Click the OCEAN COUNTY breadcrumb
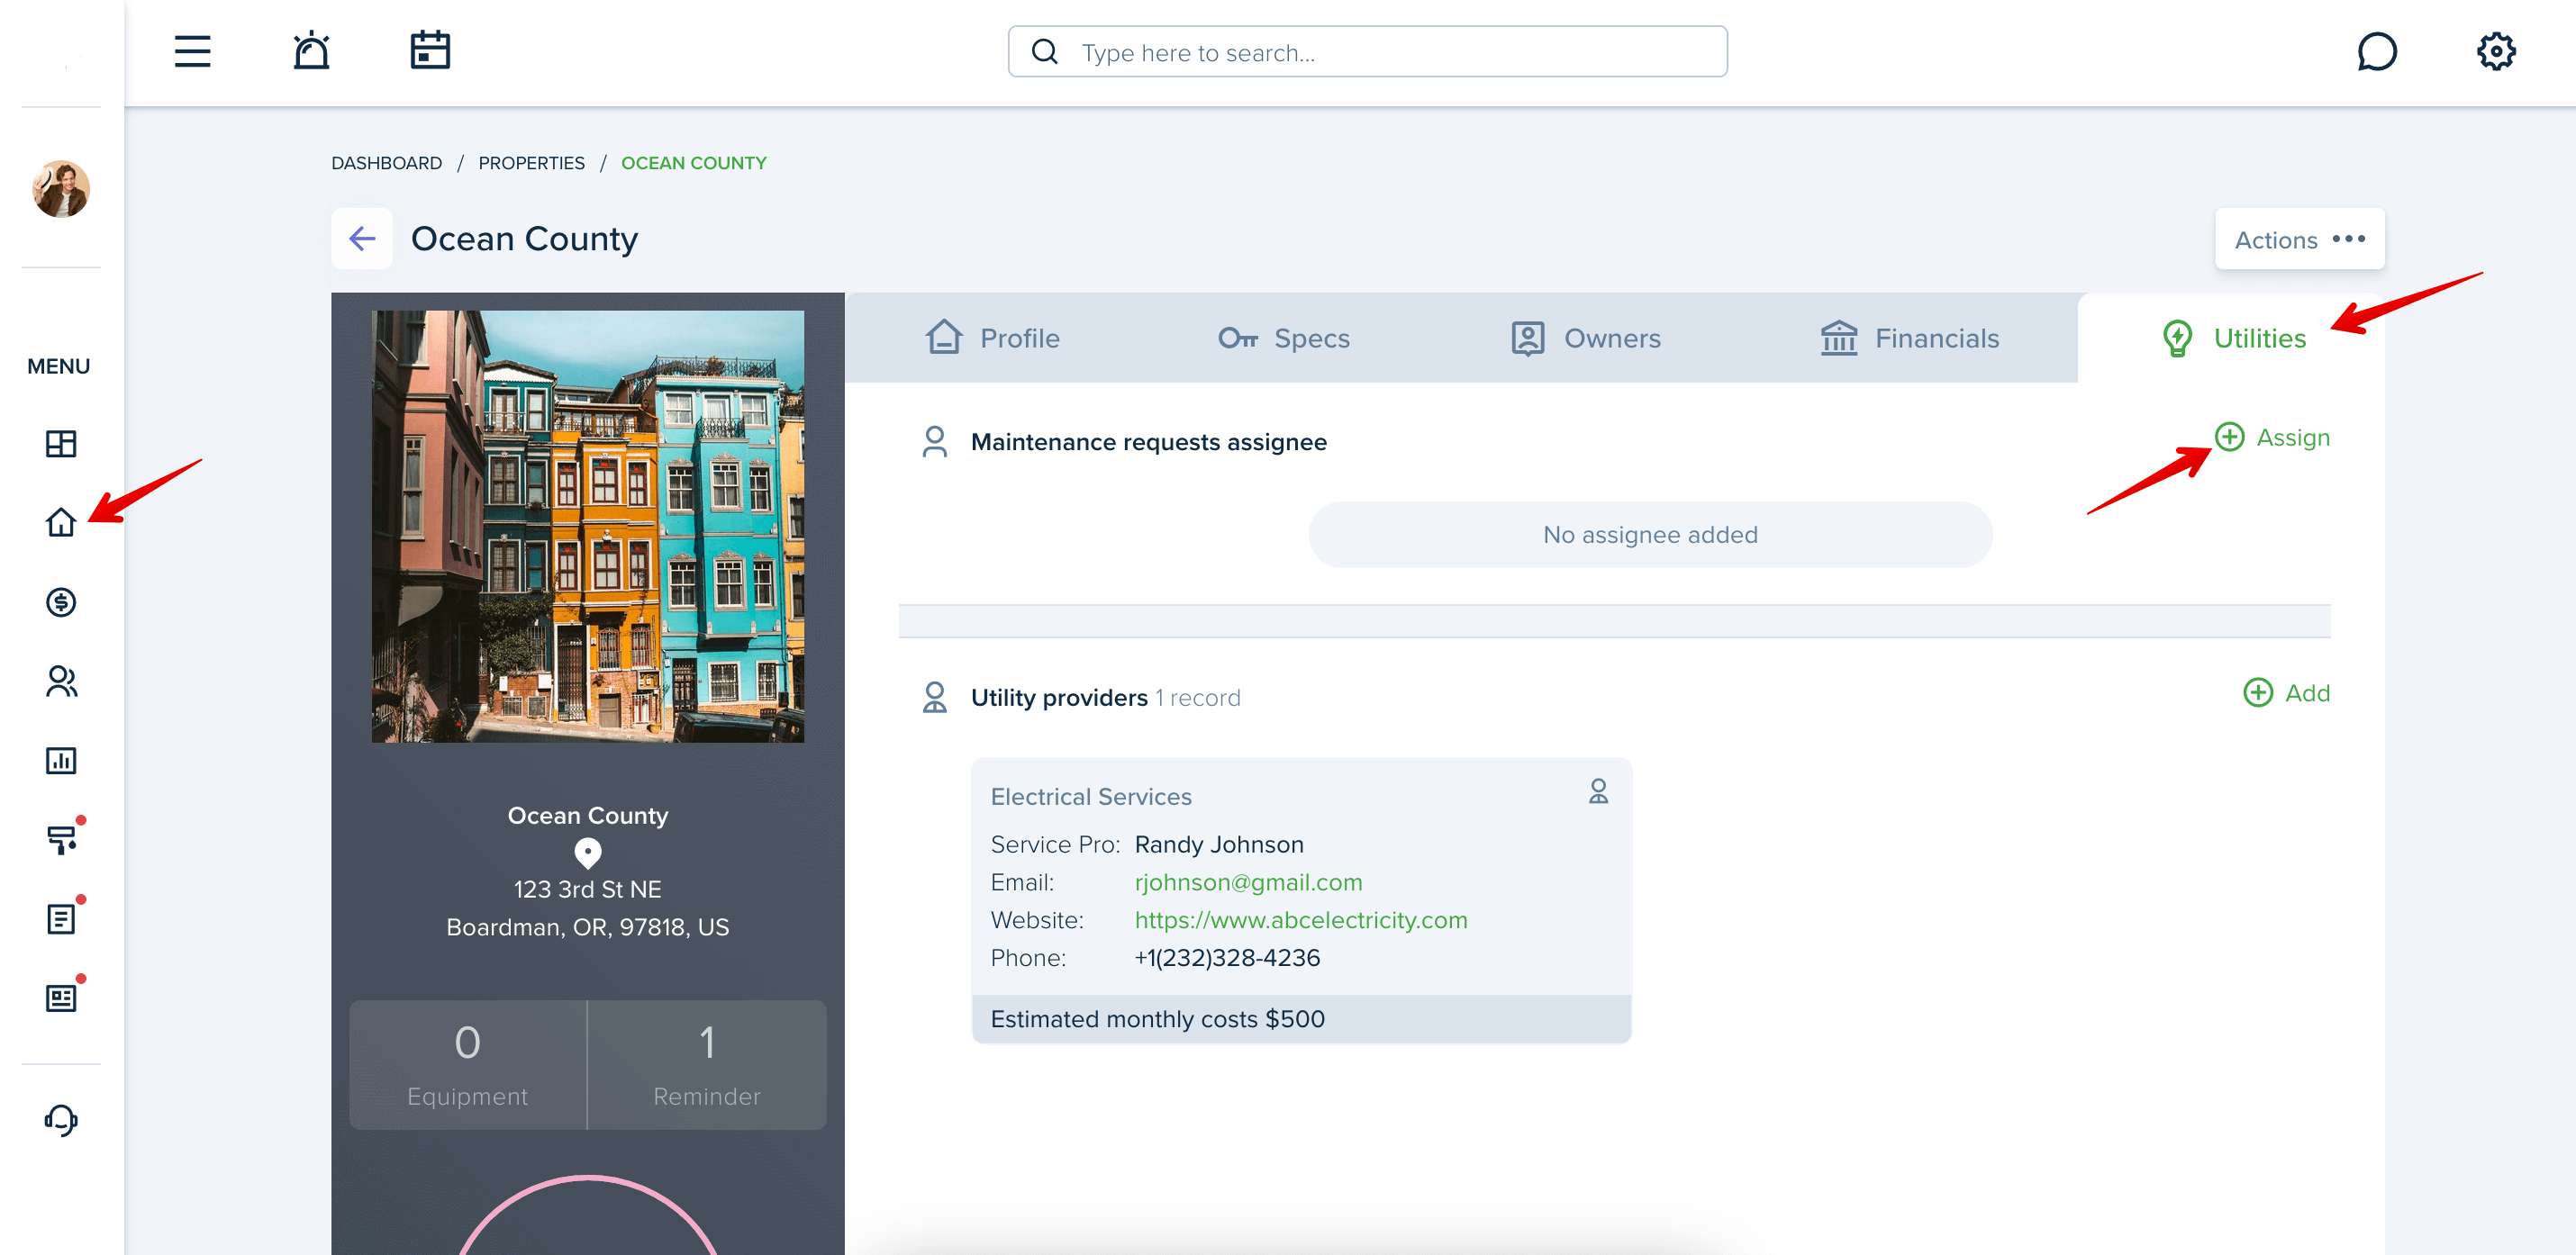 click(693, 163)
